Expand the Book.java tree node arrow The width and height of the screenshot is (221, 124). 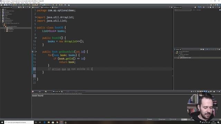(x=5, y=28)
